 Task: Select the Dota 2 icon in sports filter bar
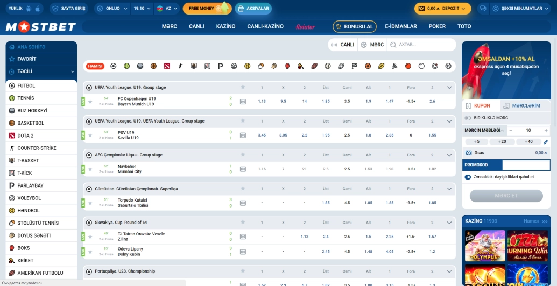[167, 66]
